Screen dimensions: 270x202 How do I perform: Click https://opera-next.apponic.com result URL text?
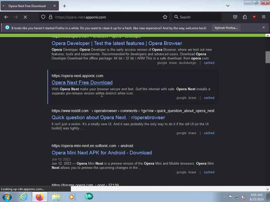(x=77, y=76)
